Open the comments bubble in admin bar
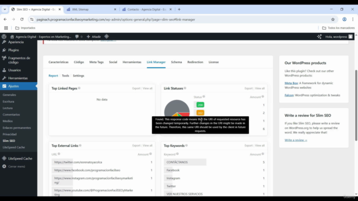This screenshot has width=358, height=201. [79, 36]
